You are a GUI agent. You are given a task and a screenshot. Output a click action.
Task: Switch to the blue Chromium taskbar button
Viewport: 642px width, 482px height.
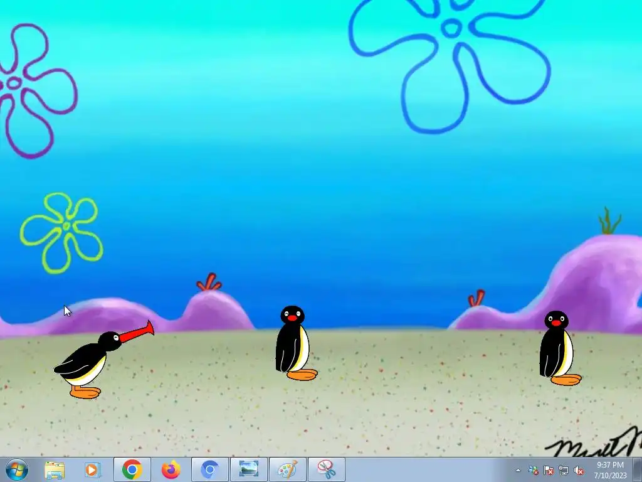tap(210, 469)
